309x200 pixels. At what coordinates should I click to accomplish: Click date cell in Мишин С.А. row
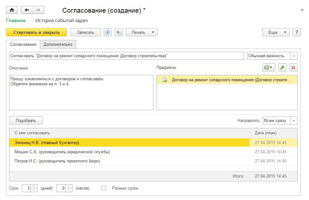(x=274, y=152)
